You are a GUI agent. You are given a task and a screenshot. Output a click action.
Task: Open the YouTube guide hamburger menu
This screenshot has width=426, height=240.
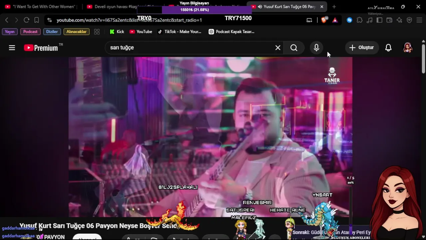pos(12,48)
